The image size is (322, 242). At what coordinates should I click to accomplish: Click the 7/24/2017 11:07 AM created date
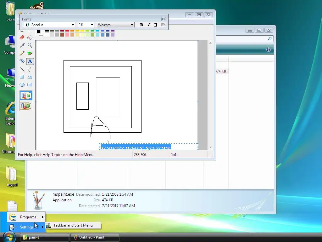pyautogui.click(x=118, y=205)
